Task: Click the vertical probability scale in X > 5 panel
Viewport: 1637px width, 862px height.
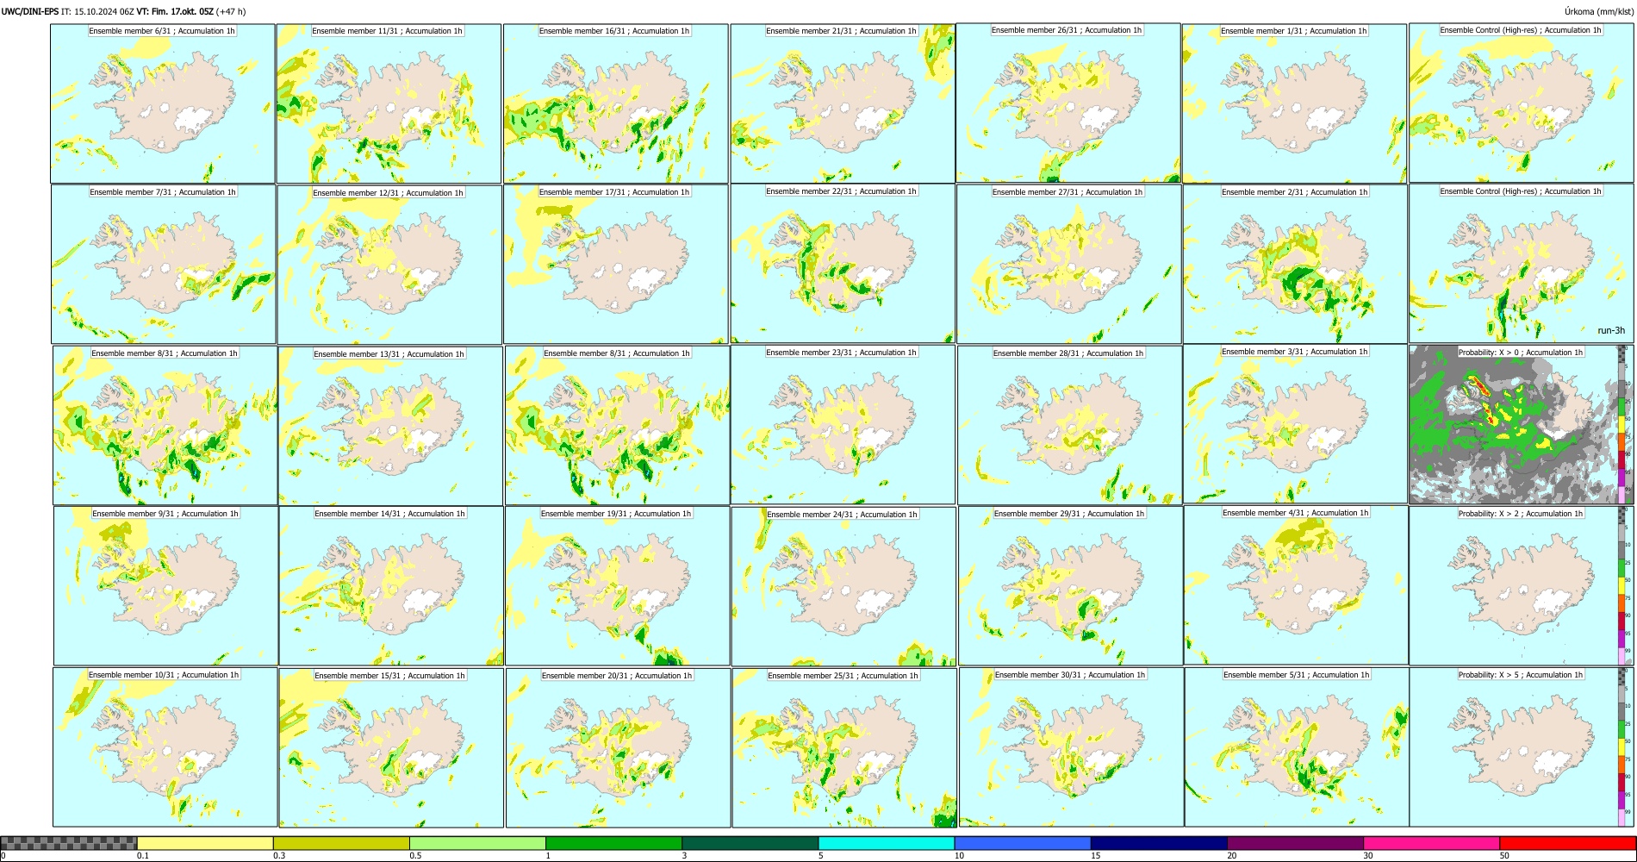Action: click(x=1623, y=747)
